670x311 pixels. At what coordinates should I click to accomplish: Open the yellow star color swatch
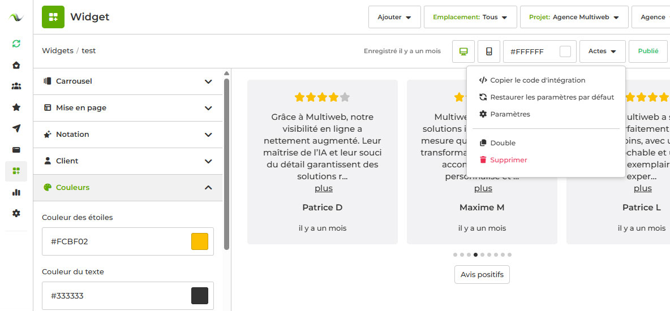point(200,241)
